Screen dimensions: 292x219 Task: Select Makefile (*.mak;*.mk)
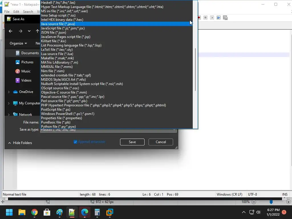[117, 58]
